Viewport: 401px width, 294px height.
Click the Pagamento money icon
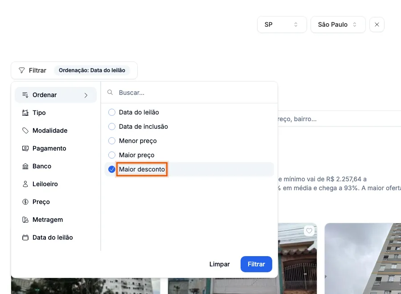25,148
